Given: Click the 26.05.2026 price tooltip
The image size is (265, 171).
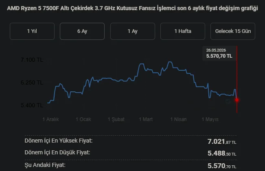Looking at the screenshot, I should tap(219, 53).
